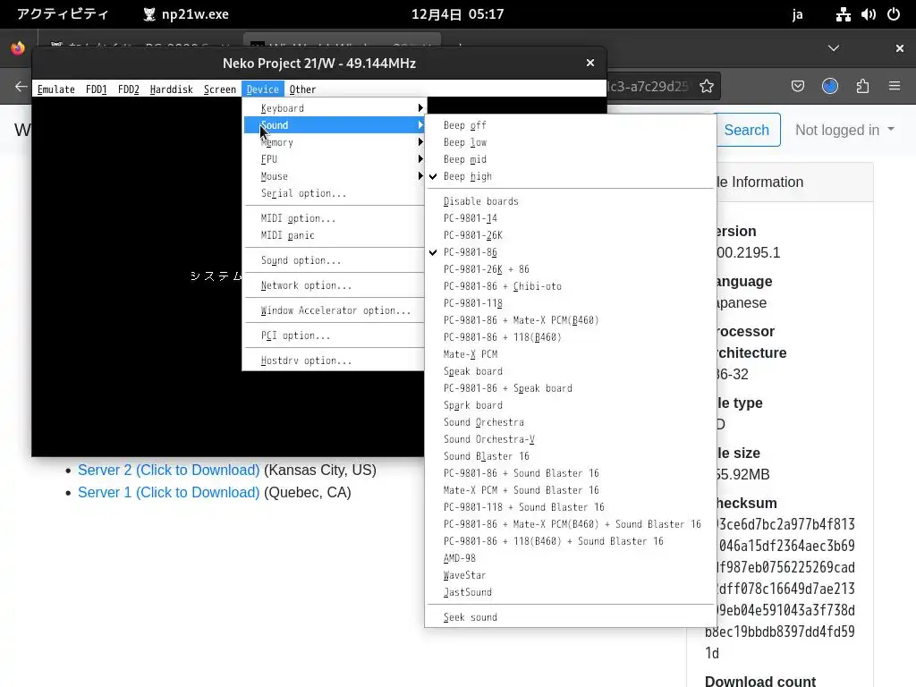The height and width of the screenshot is (687, 916).
Task: Open the ja input language indicator
Action: click(797, 14)
